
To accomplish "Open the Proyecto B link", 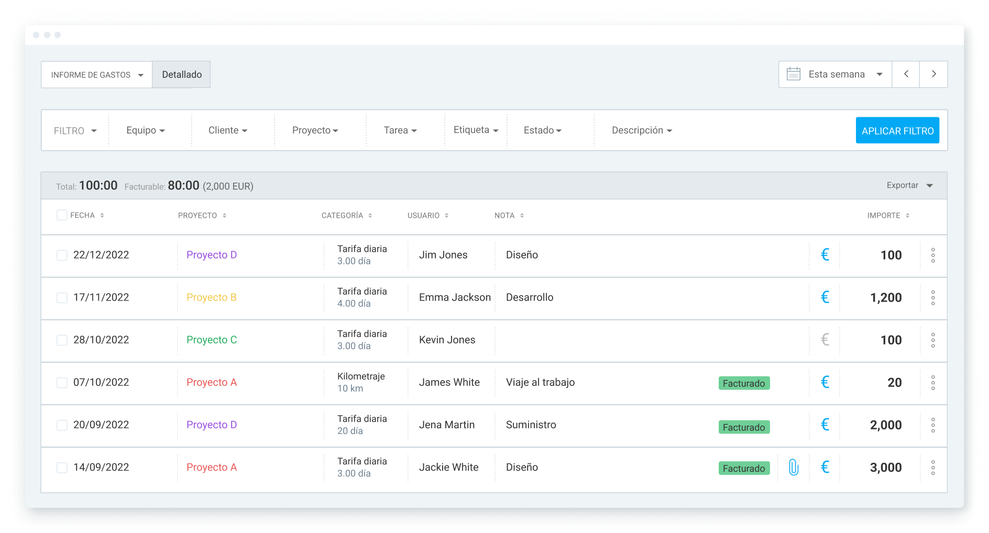I will pyautogui.click(x=212, y=297).
